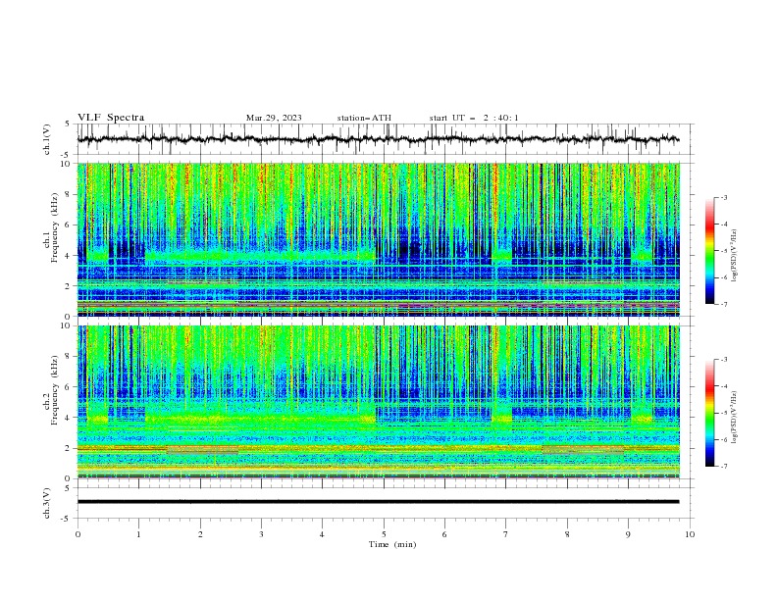Click the "-5" tick on the ch.2 colorbar
Screen dimensions: 777x600
pyautogui.click(x=723, y=413)
